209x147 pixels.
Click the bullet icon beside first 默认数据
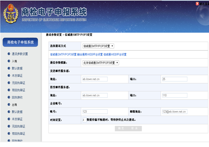click(x=9, y=68)
